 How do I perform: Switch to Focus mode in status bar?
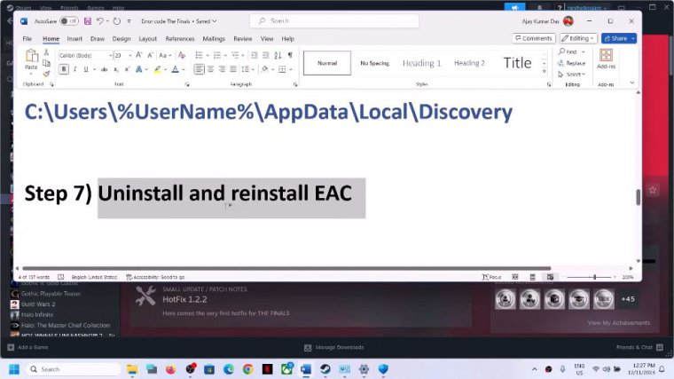pyautogui.click(x=491, y=277)
